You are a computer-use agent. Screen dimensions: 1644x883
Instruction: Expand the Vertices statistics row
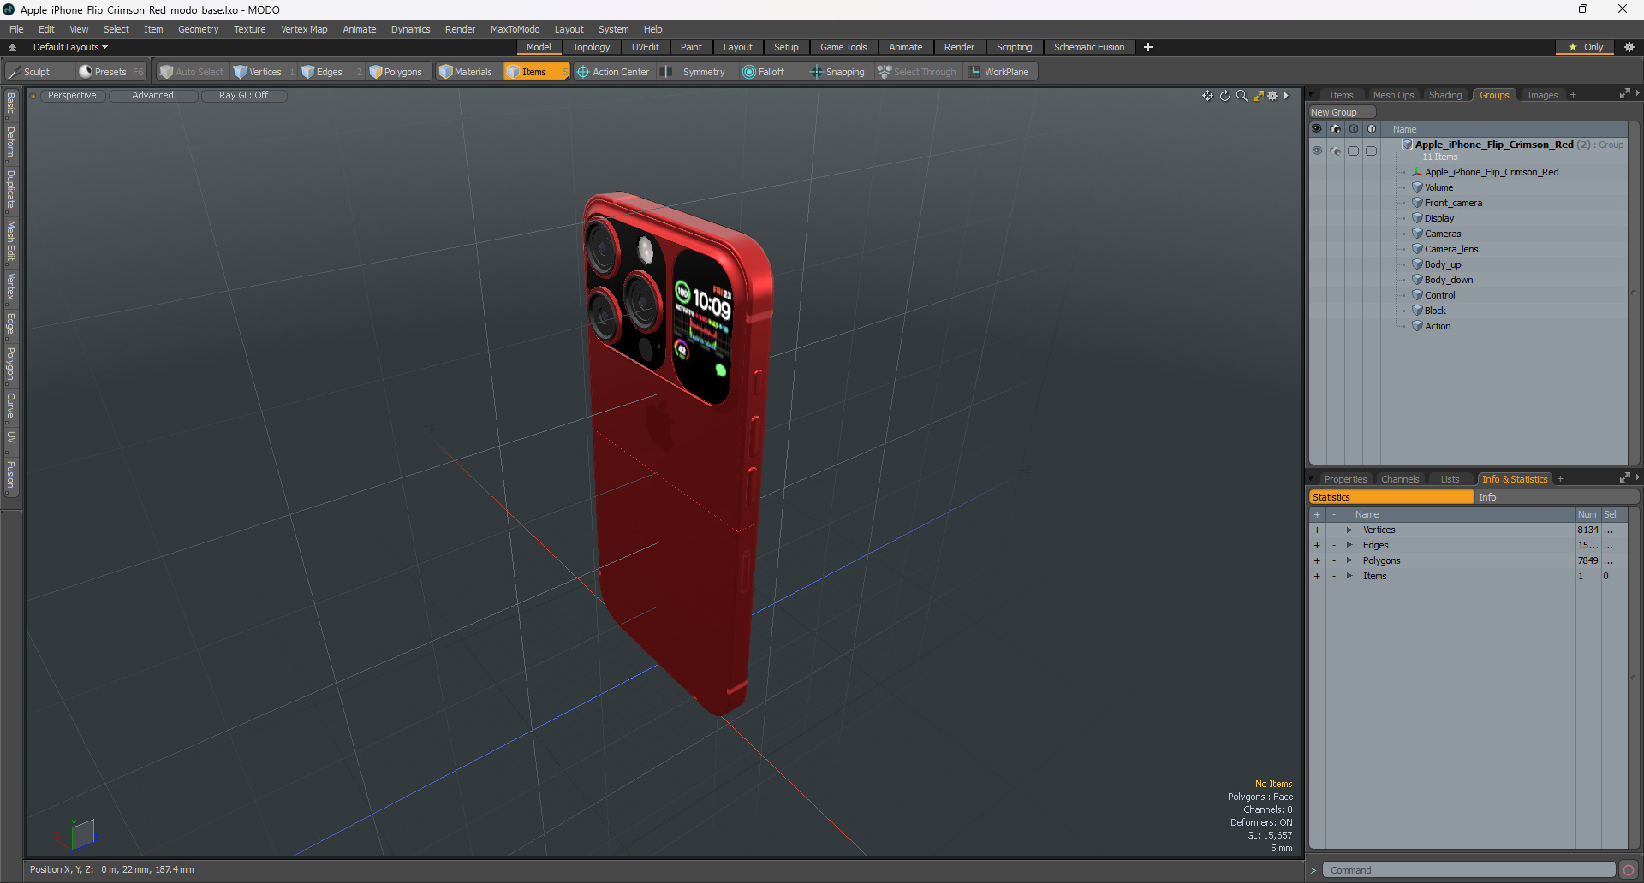1349,530
